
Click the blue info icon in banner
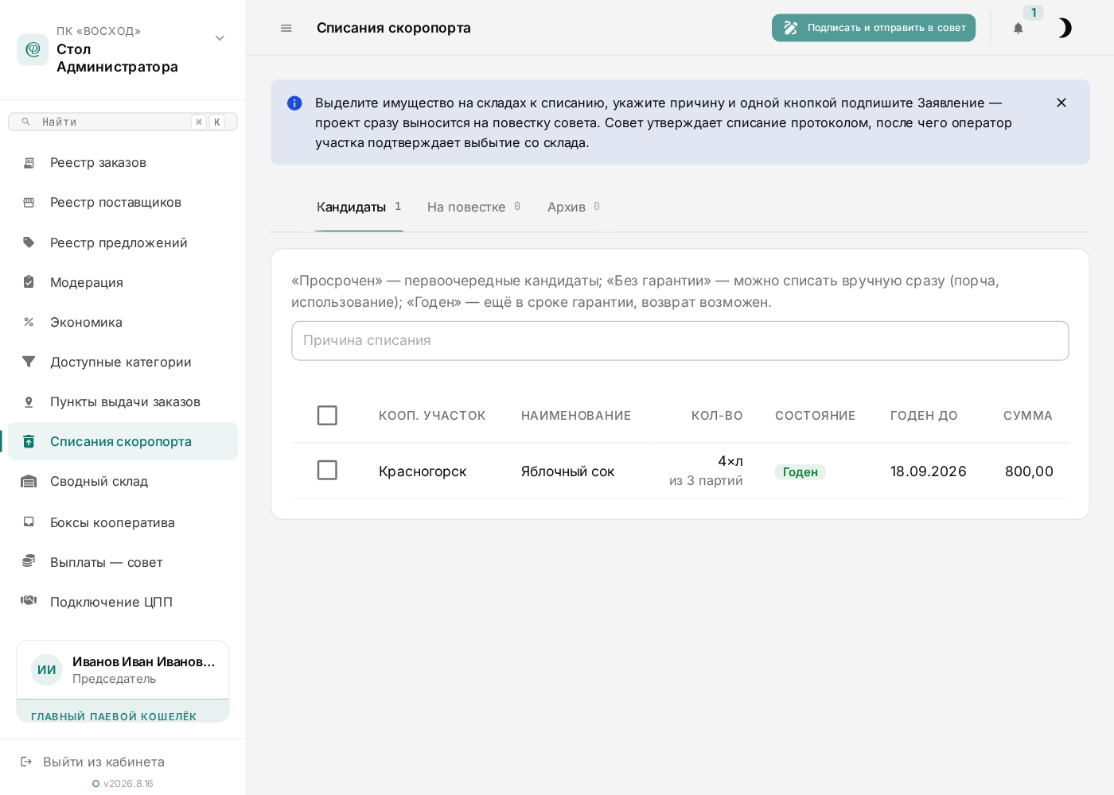pyautogui.click(x=294, y=103)
